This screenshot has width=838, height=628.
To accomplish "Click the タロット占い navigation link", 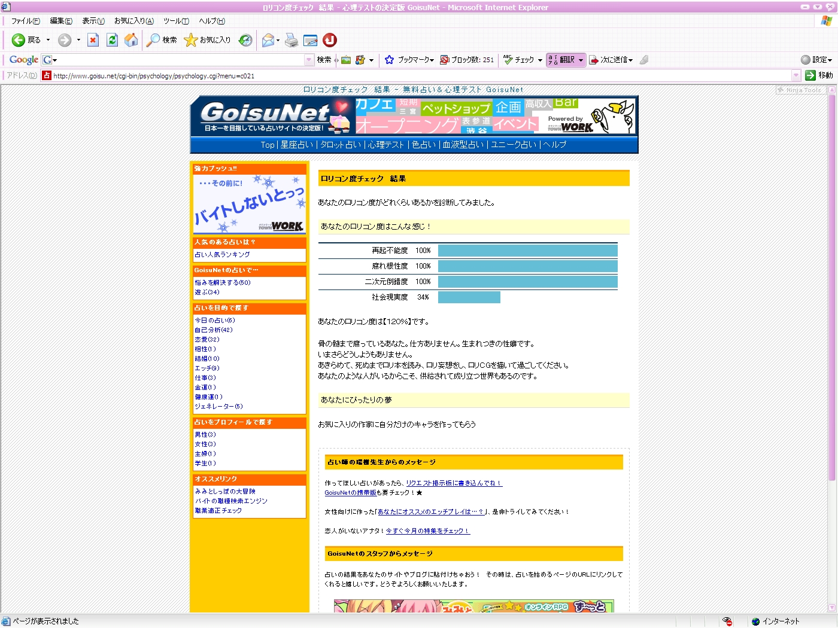I will tap(341, 145).
